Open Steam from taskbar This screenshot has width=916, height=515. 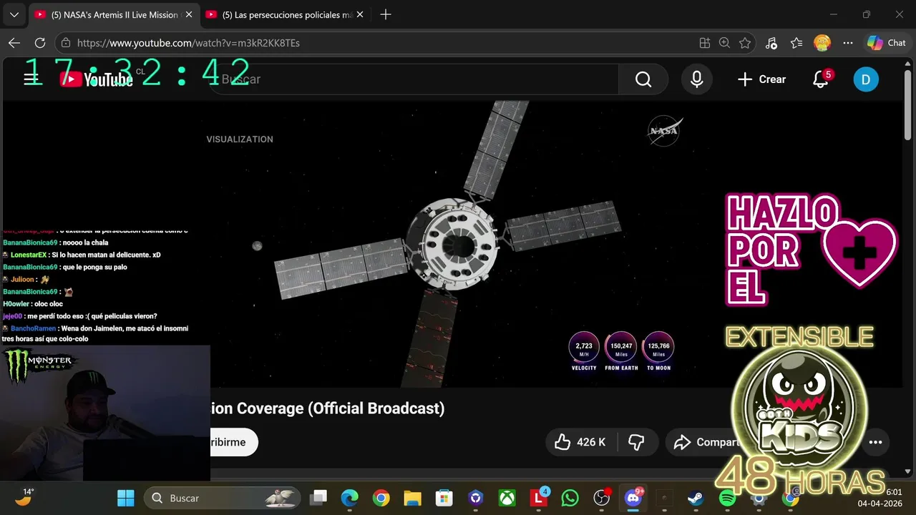pyautogui.click(x=696, y=498)
